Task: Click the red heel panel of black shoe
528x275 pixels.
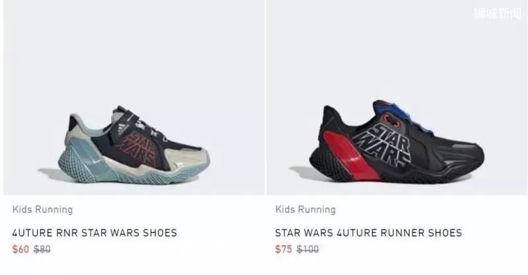Action: click(x=347, y=155)
